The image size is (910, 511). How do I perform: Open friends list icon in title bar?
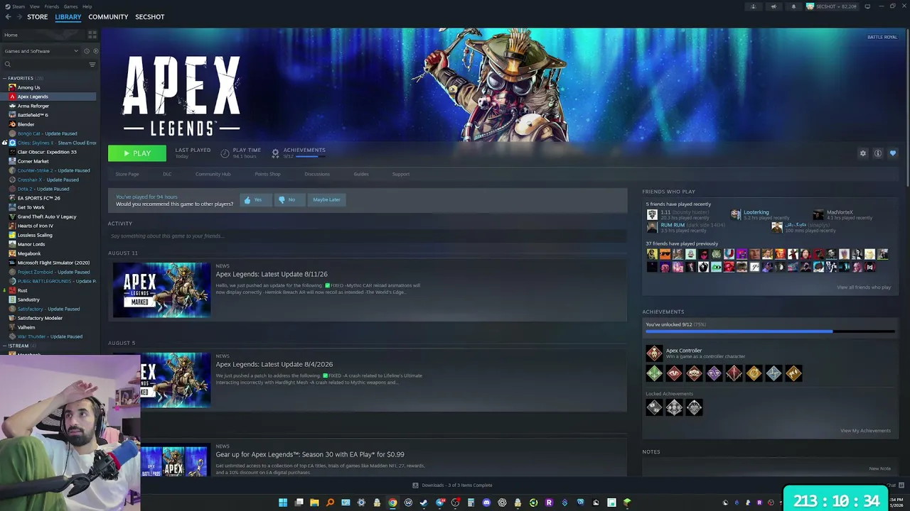pyautogui.click(x=754, y=6)
